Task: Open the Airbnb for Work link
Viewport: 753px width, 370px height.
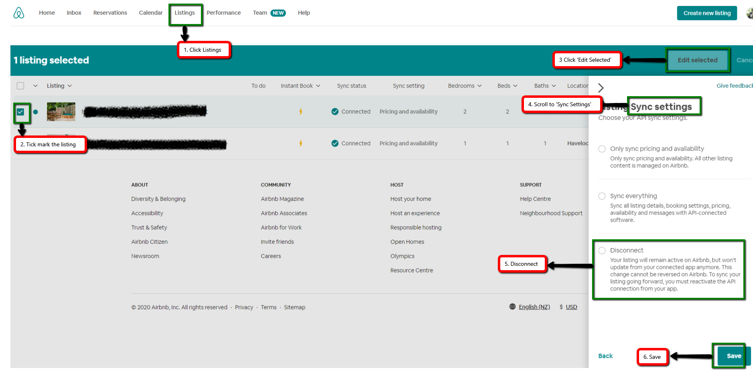Action: click(281, 227)
